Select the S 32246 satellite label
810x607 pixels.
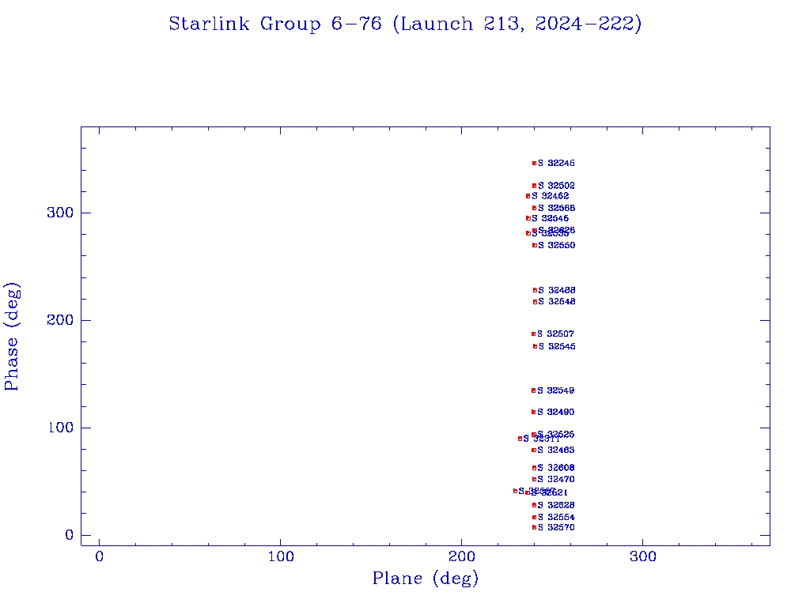pyautogui.click(x=556, y=163)
